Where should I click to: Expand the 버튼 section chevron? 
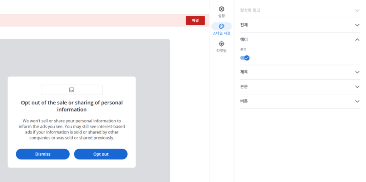[357, 102]
